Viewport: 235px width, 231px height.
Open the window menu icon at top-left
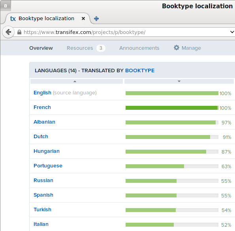pos(6,6)
